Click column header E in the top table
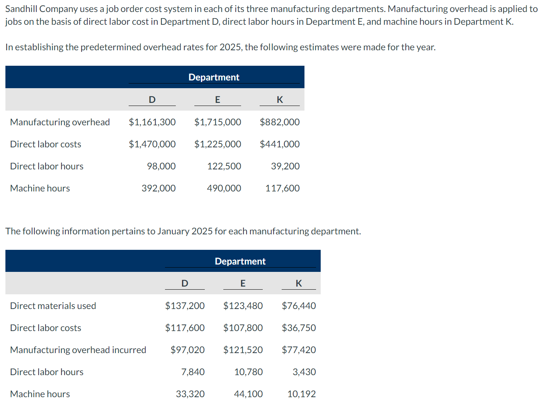Image resolution: width=539 pixels, height=408 pixels. tap(218, 99)
